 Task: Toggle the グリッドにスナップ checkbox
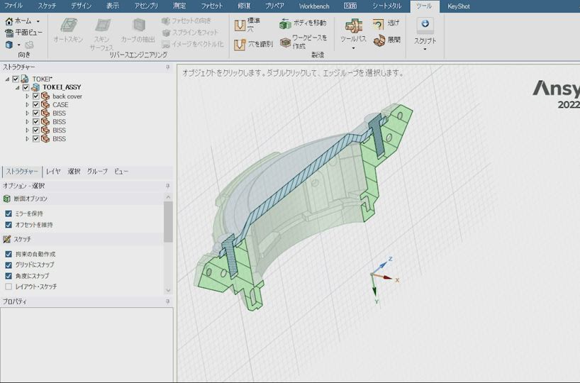point(9,265)
